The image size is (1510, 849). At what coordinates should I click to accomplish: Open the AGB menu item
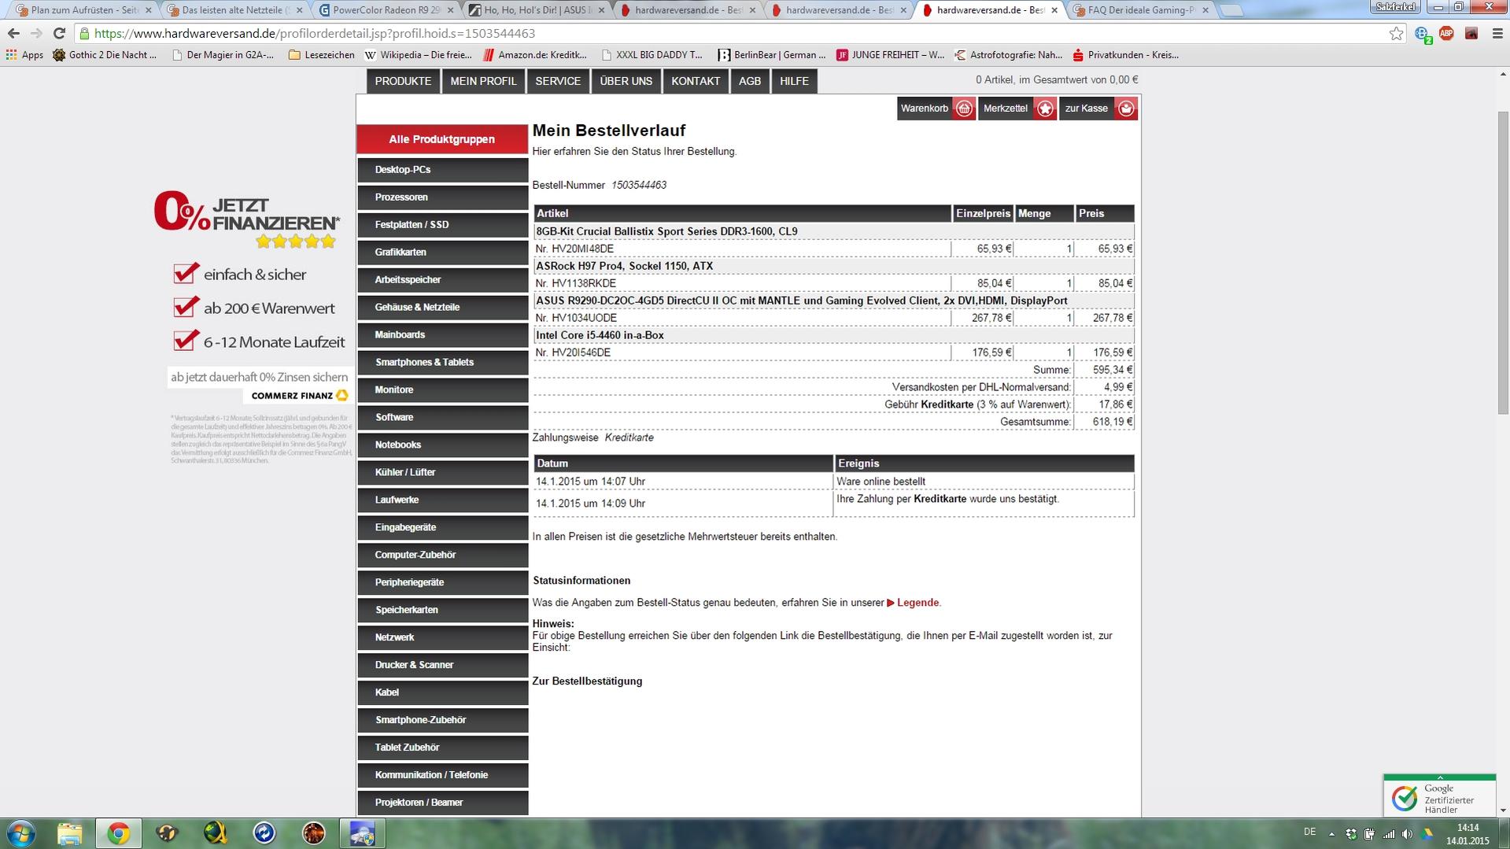coord(750,81)
